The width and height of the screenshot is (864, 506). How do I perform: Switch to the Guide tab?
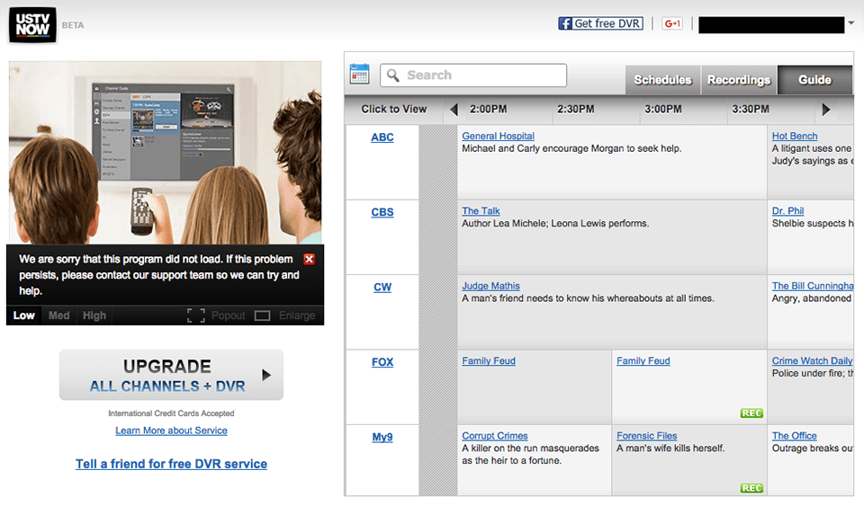point(815,80)
